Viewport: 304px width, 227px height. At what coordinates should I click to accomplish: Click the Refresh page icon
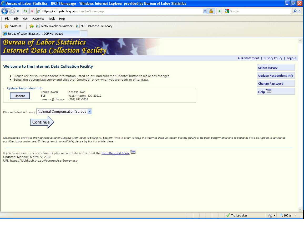26,11
